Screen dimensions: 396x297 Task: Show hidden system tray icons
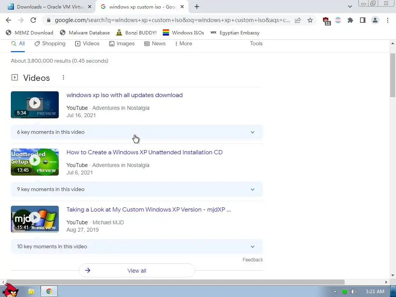(x=335, y=292)
